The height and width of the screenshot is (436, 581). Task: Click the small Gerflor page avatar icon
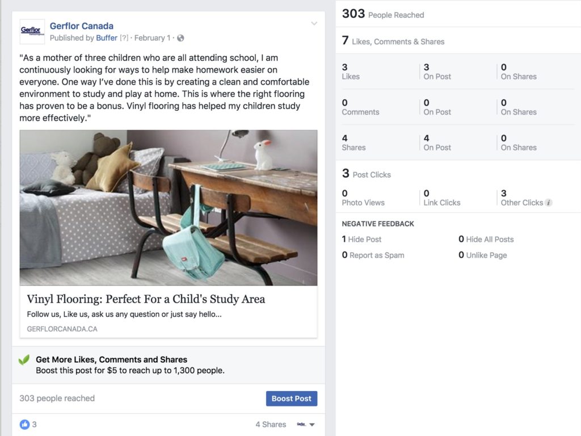(301, 424)
